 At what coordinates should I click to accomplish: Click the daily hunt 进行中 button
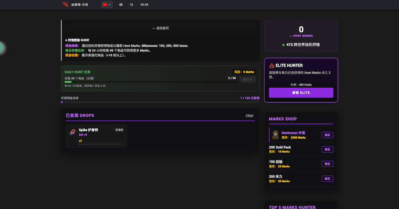(247, 80)
